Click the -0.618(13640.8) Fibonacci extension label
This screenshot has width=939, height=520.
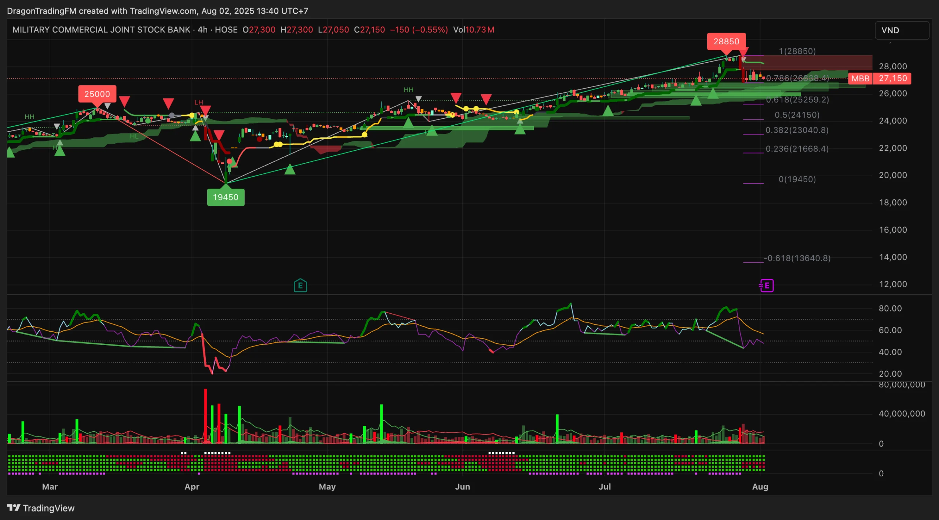pyautogui.click(x=797, y=258)
